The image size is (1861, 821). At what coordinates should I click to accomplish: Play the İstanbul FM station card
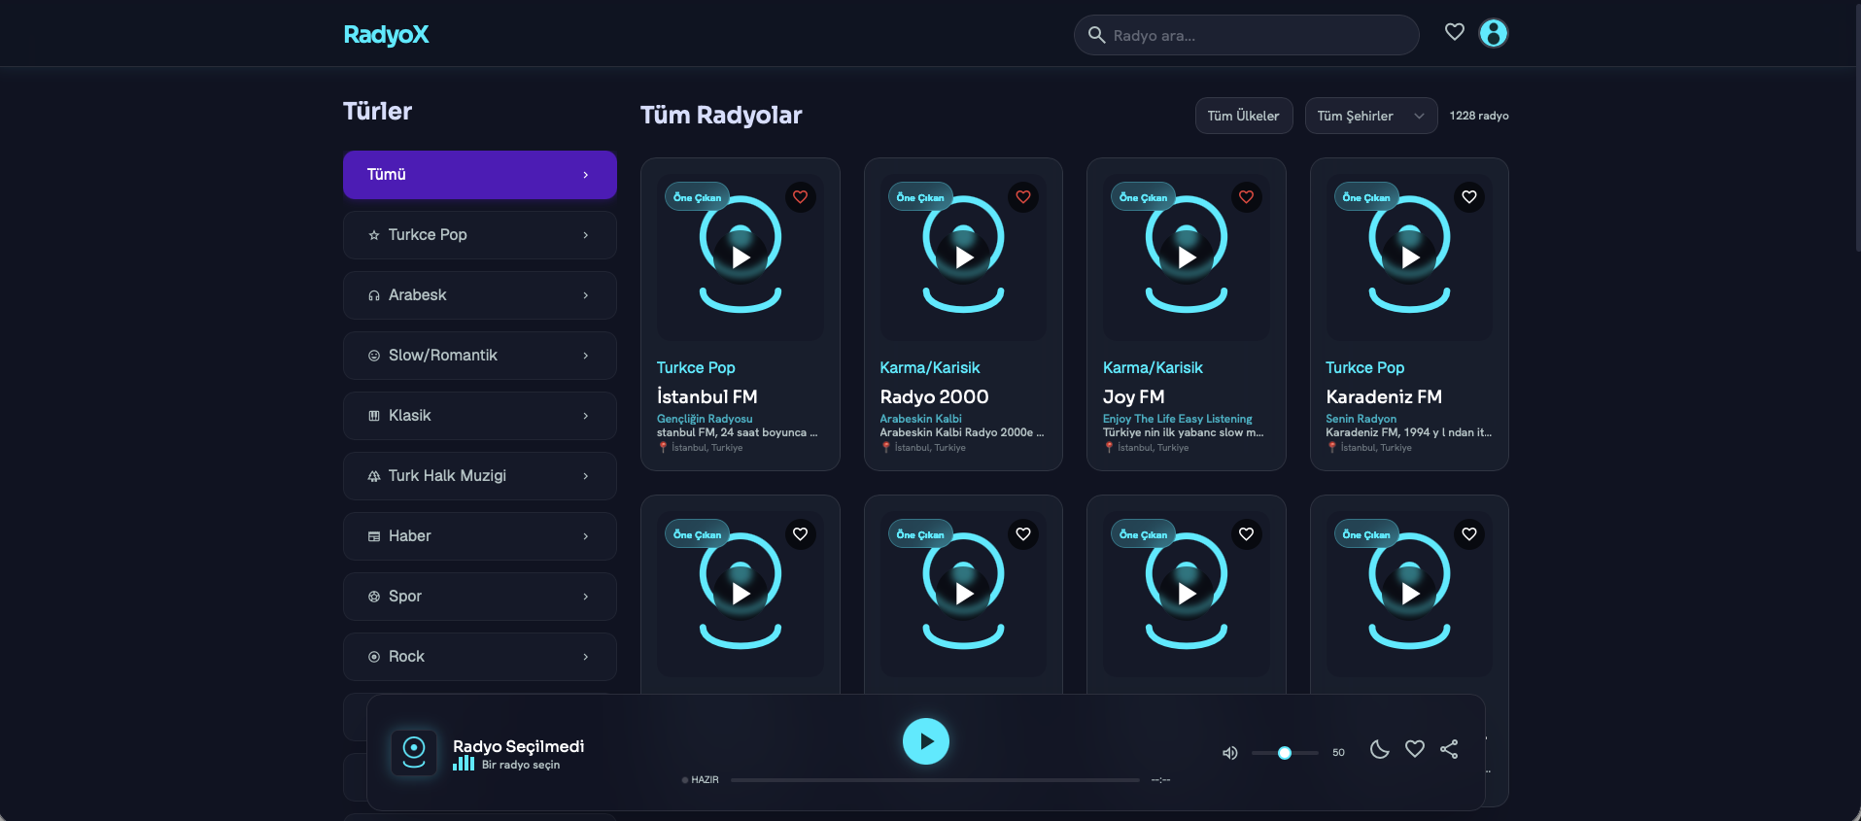pos(741,257)
